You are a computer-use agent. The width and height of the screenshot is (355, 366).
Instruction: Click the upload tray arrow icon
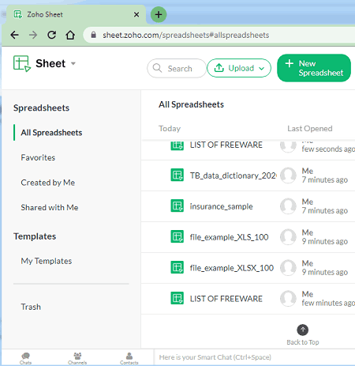click(219, 68)
